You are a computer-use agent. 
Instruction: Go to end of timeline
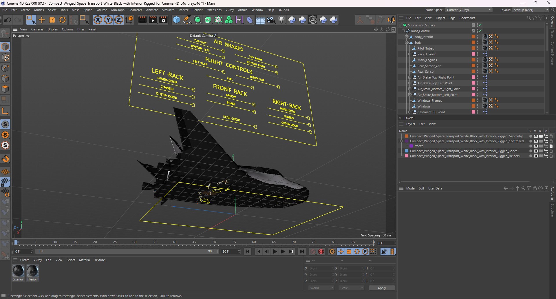[302, 251]
